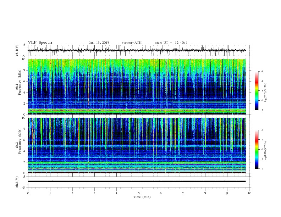Viewport: 281px width, 217px height.
Task: Click the "5" tick on ch.1(V) axis
Action: point(24,45)
